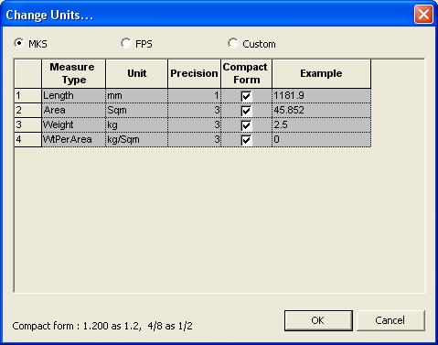Click the kg/Sqm unit cell
The height and width of the screenshot is (345, 438).
pyautogui.click(x=137, y=139)
